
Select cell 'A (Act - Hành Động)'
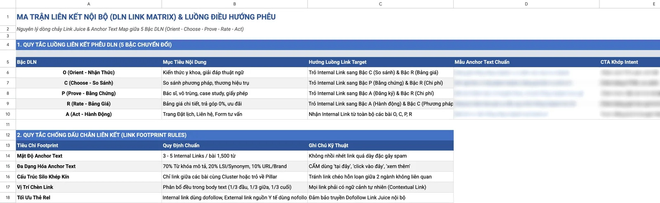pyautogui.click(x=89, y=114)
